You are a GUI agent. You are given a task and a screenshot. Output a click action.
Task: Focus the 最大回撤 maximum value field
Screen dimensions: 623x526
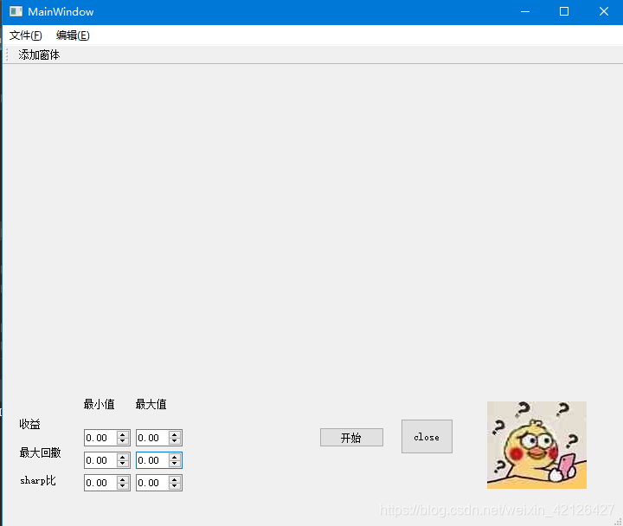(152, 460)
